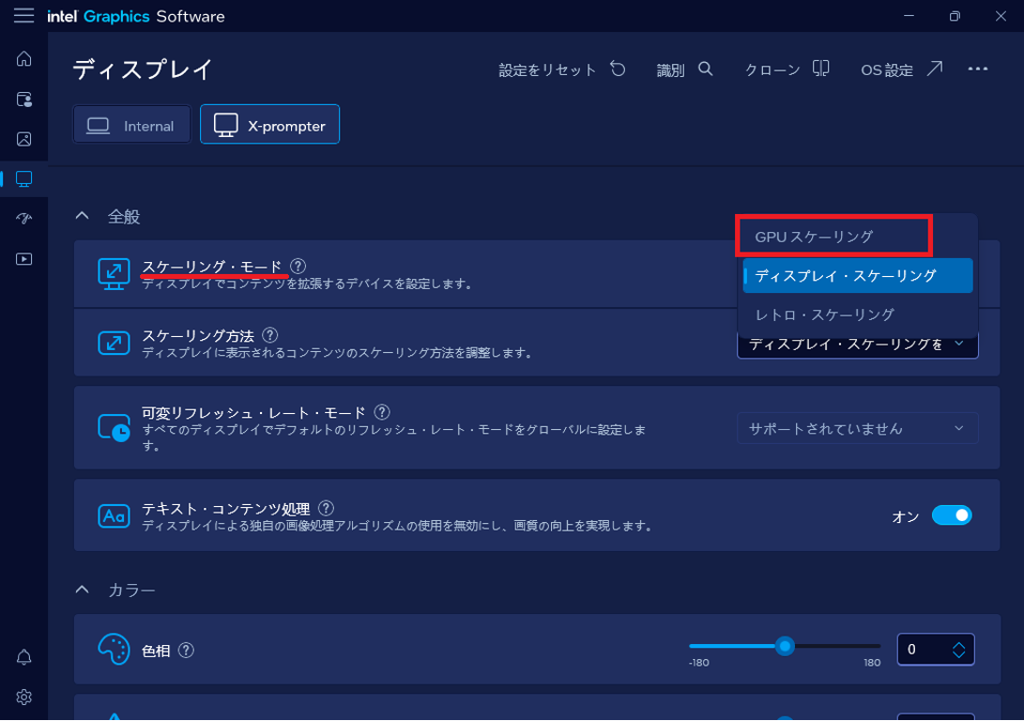Minimize the Intel Graphics Software window
1024x721 pixels.
pos(909,16)
